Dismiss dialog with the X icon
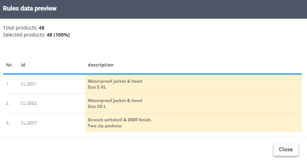Screen dimensions: 307x160 click(x=299, y=8)
